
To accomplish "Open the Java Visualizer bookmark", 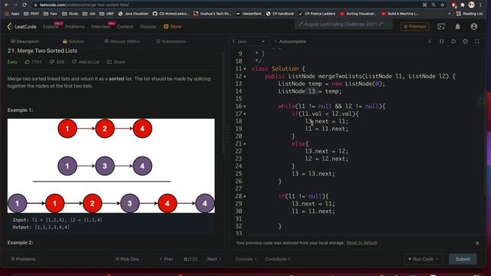I will 133,14.
